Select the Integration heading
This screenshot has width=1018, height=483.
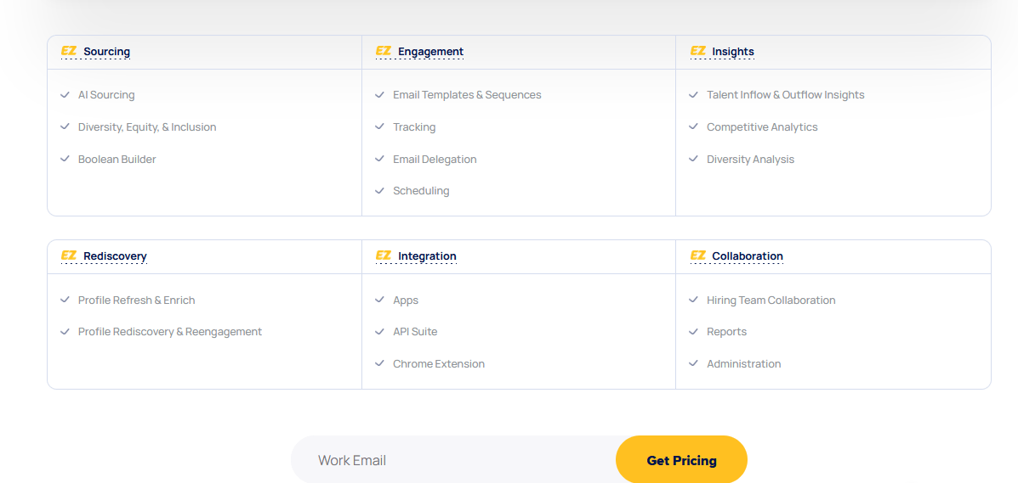(x=427, y=256)
